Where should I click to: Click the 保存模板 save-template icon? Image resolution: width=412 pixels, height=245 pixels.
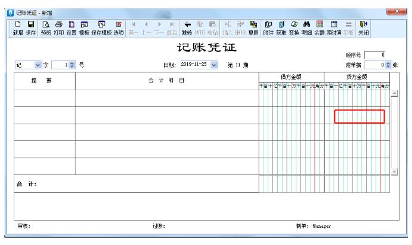pos(102,28)
